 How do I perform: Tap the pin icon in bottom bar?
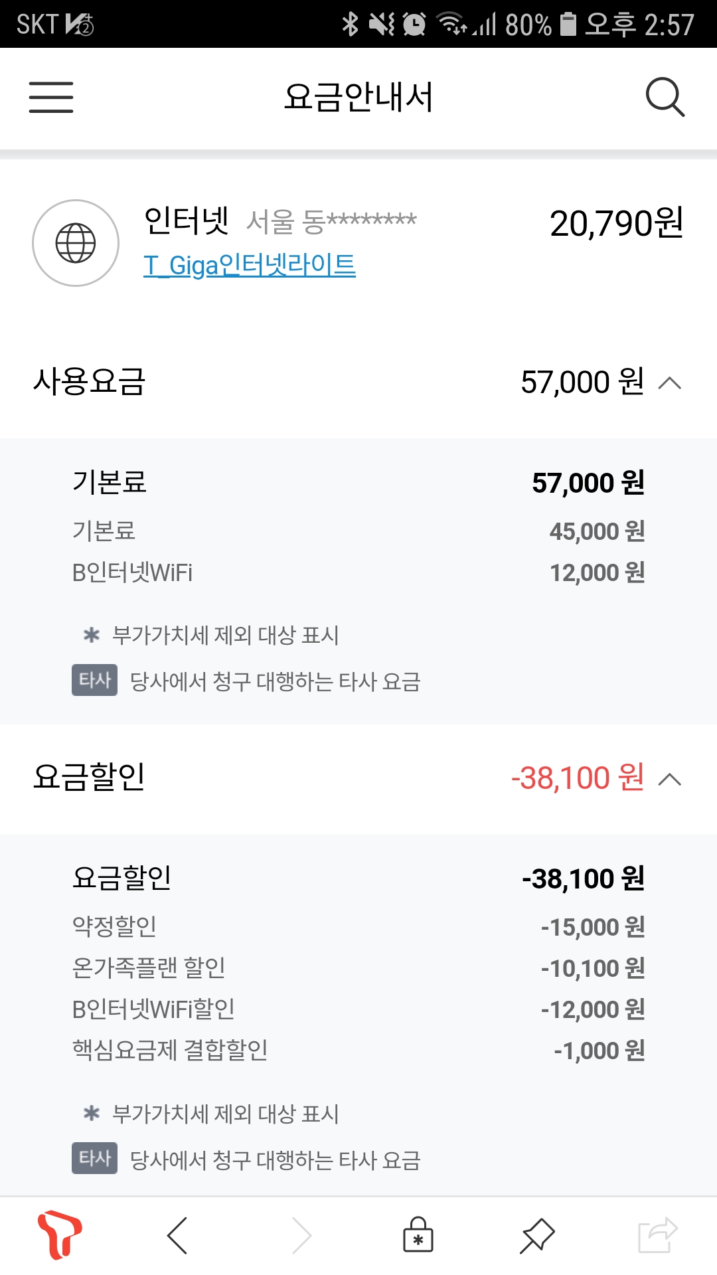click(x=537, y=1236)
